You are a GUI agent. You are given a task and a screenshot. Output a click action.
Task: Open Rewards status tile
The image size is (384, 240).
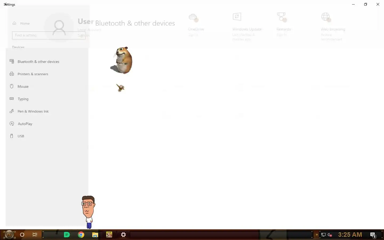[283, 25]
